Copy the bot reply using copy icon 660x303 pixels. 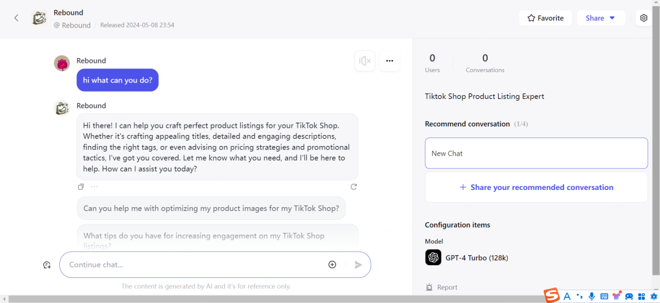(x=81, y=186)
